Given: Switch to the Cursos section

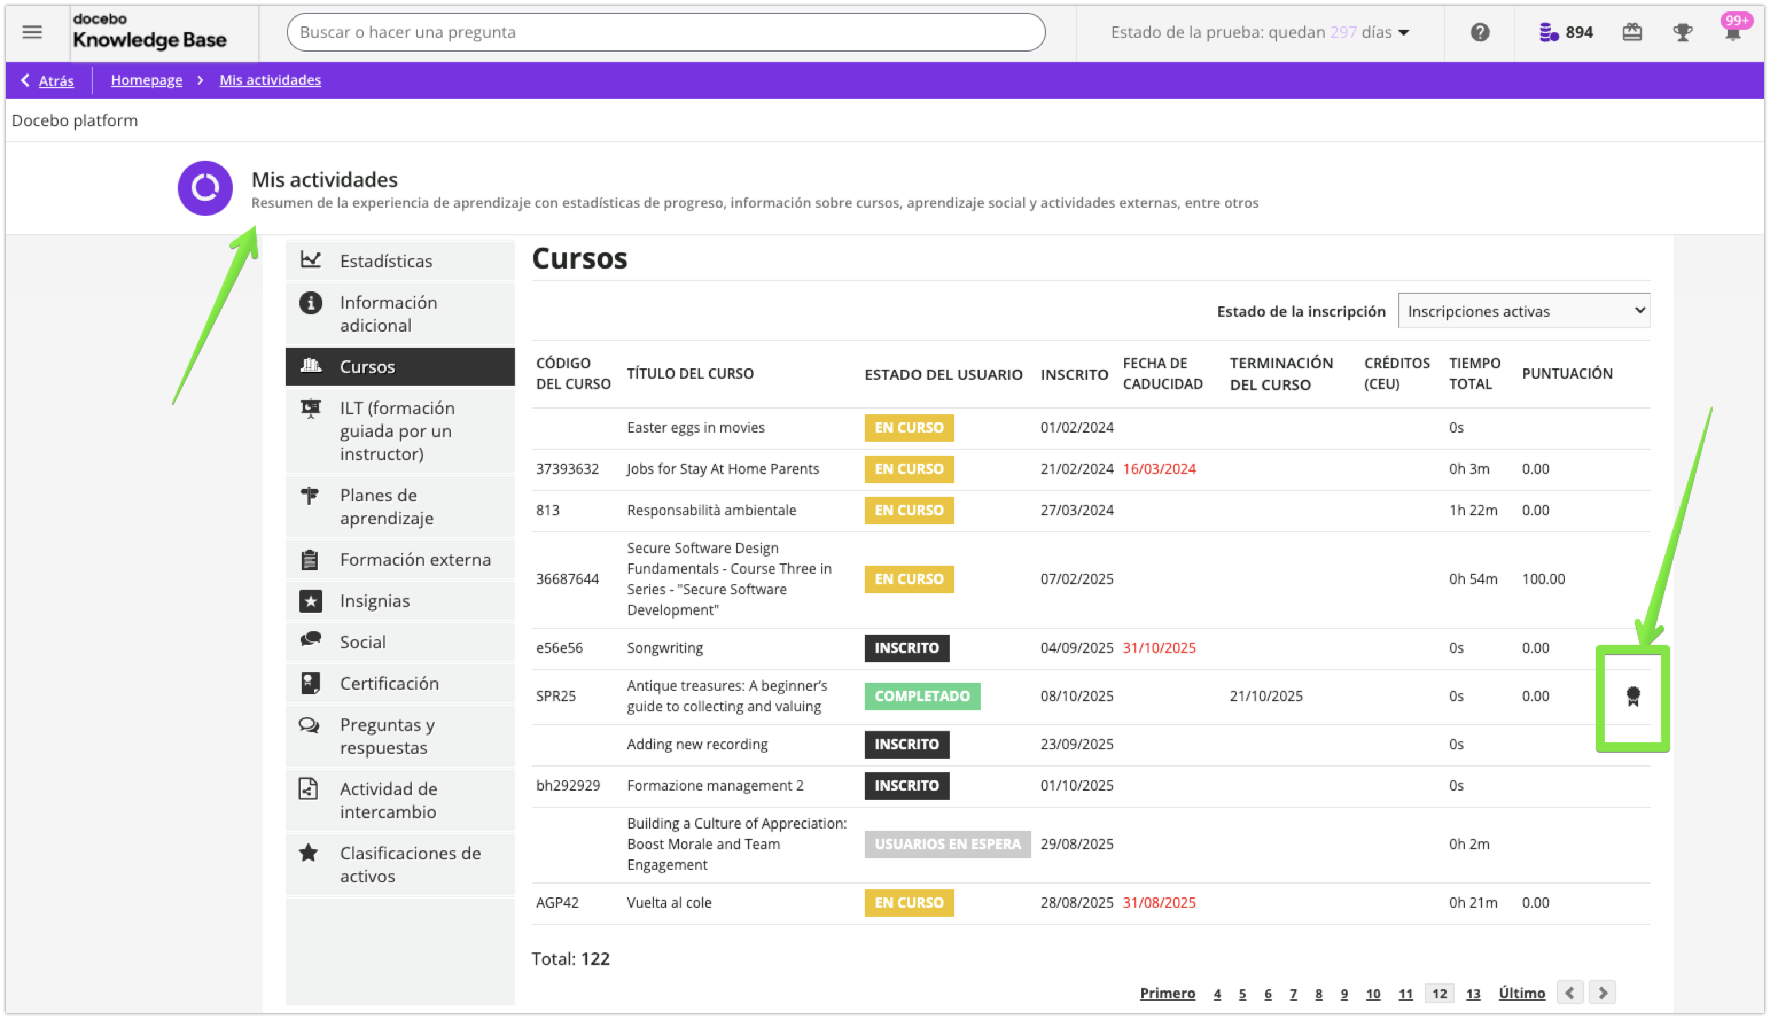Looking at the screenshot, I should click(366, 366).
